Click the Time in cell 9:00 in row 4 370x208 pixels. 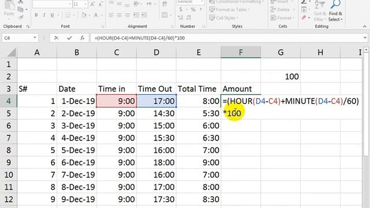coord(117,101)
